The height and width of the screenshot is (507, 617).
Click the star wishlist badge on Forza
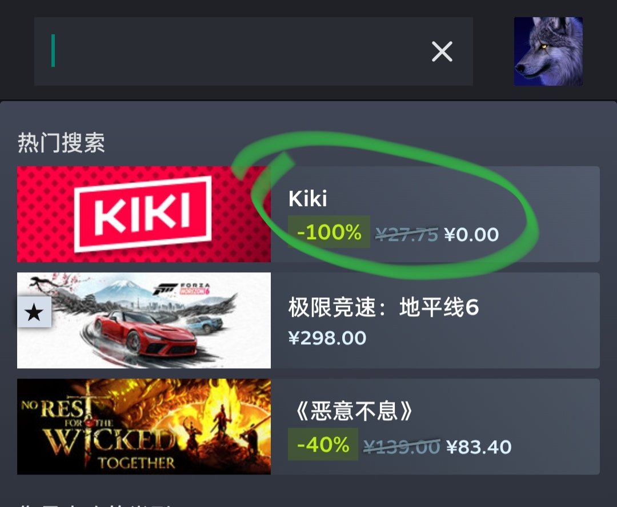[x=34, y=312]
